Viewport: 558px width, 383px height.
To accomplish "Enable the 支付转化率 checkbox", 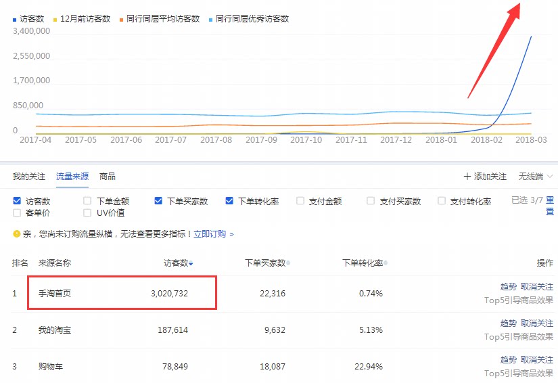I will coord(442,201).
